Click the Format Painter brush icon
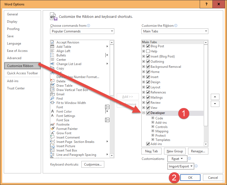 [x=52, y=129]
